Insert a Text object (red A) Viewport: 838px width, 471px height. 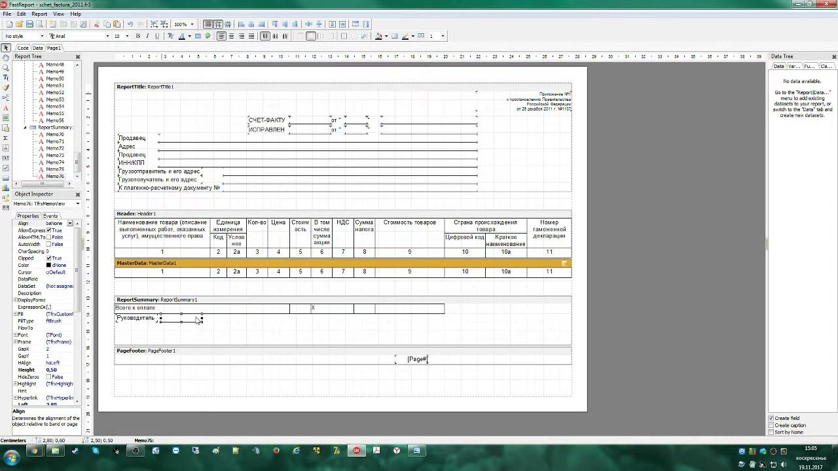click(x=6, y=108)
